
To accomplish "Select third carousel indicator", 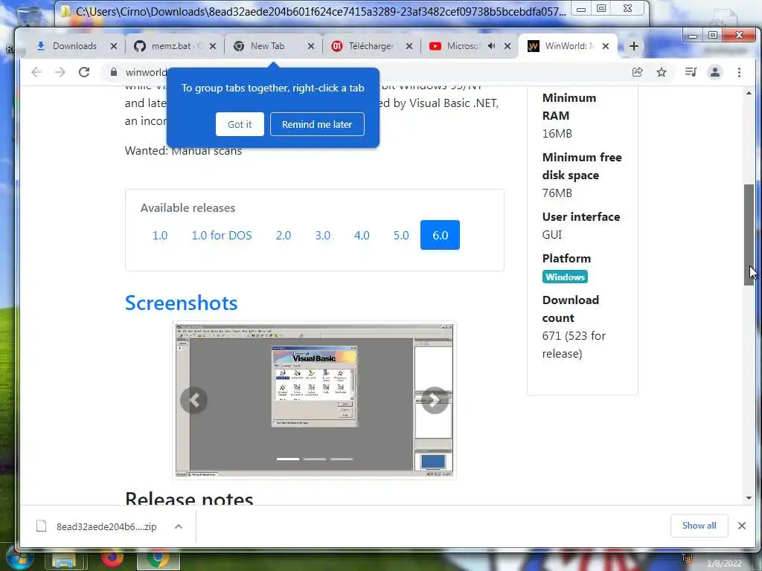I will tap(341, 459).
